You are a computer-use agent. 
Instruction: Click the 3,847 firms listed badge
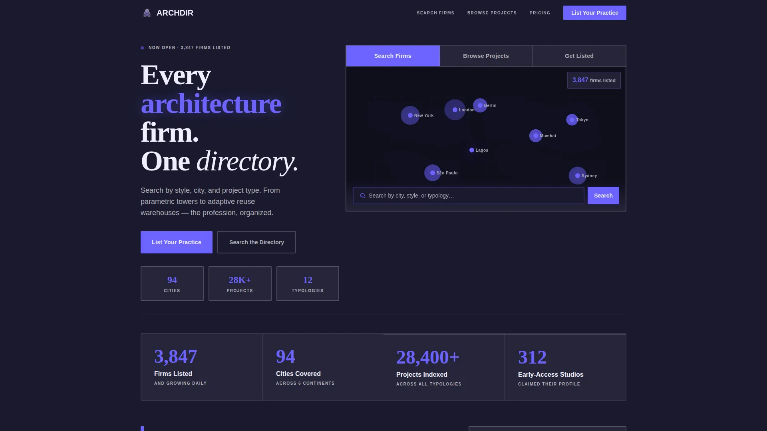click(x=594, y=80)
